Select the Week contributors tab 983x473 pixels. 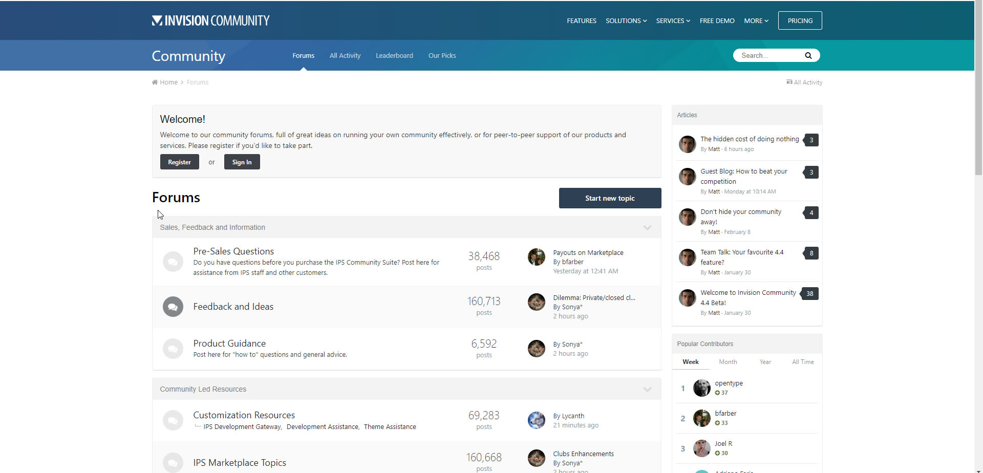click(x=691, y=362)
